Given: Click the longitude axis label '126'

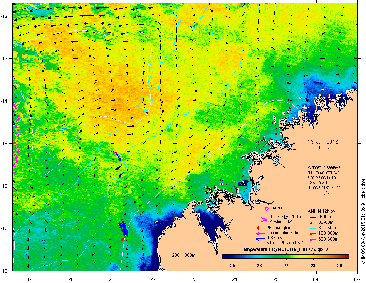Looking at the screenshot, I should pyautogui.click(x=316, y=279).
